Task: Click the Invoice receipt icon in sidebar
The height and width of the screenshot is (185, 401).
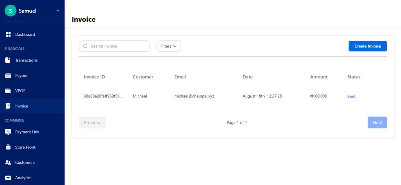Action: 8,106
